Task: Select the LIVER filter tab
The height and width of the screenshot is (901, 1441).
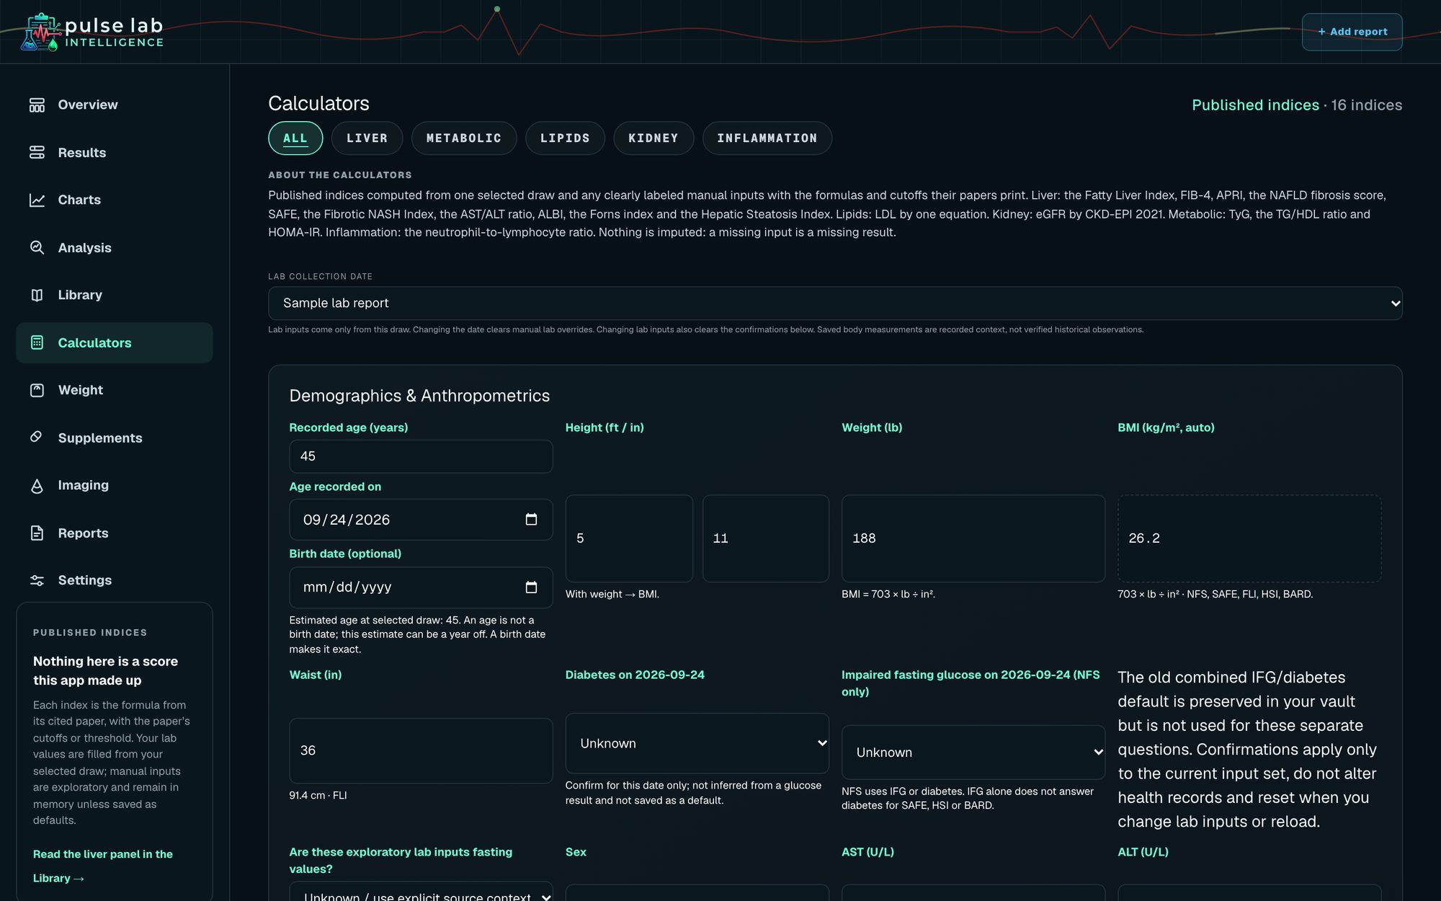Action: click(367, 138)
